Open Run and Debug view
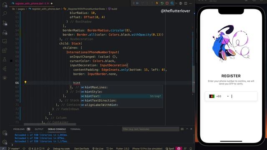This screenshot has height=150, width=267. coord(5,32)
